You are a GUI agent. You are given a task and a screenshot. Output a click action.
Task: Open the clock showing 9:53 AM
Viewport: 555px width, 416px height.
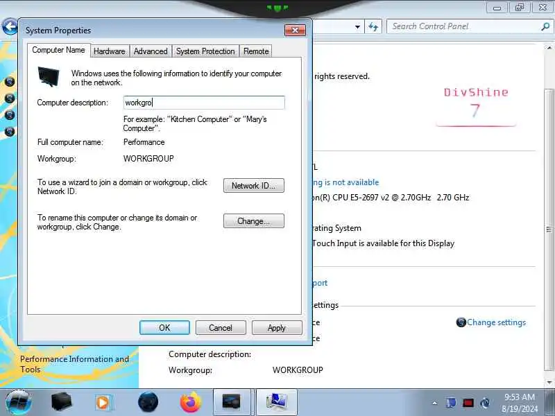tap(519, 403)
